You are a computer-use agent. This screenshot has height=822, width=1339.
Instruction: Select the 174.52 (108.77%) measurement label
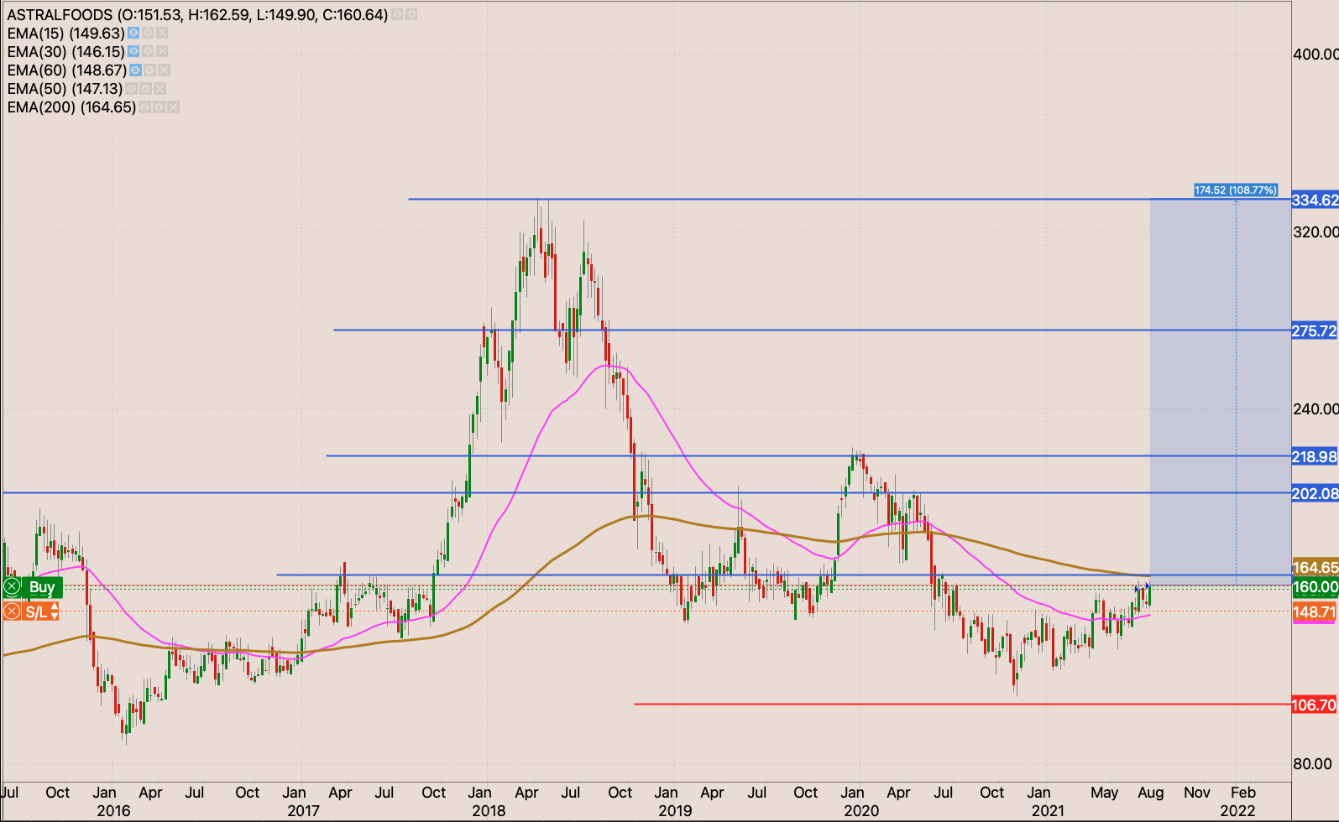[x=1235, y=190]
